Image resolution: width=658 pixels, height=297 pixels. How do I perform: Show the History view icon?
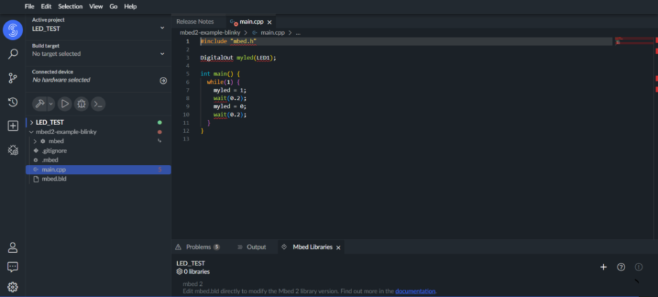tap(13, 102)
